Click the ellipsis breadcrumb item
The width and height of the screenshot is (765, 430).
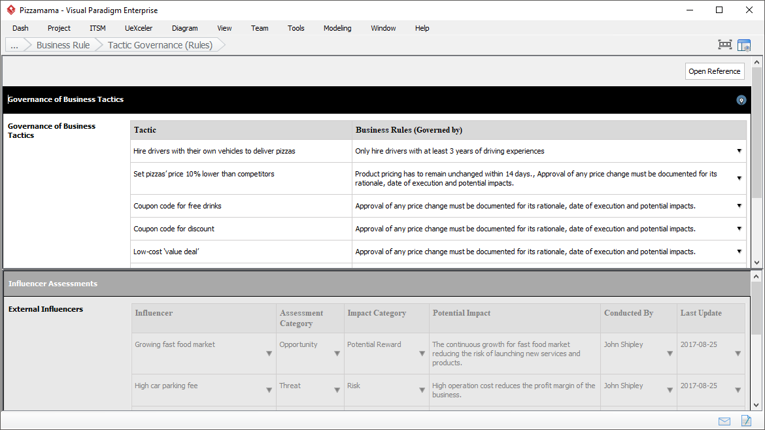(14, 45)
